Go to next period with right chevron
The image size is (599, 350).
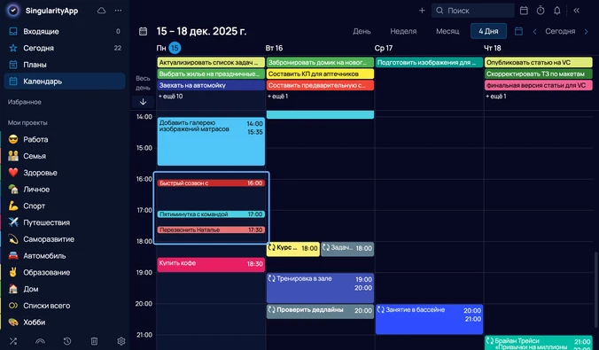point(587,31)
